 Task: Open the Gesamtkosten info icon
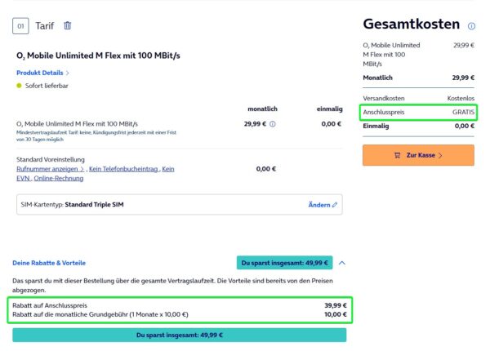(x=471, y=26)
